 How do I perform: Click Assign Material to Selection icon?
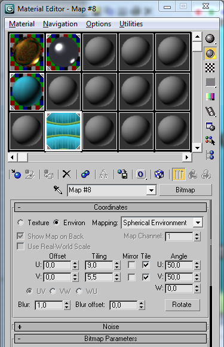(48, 174)
